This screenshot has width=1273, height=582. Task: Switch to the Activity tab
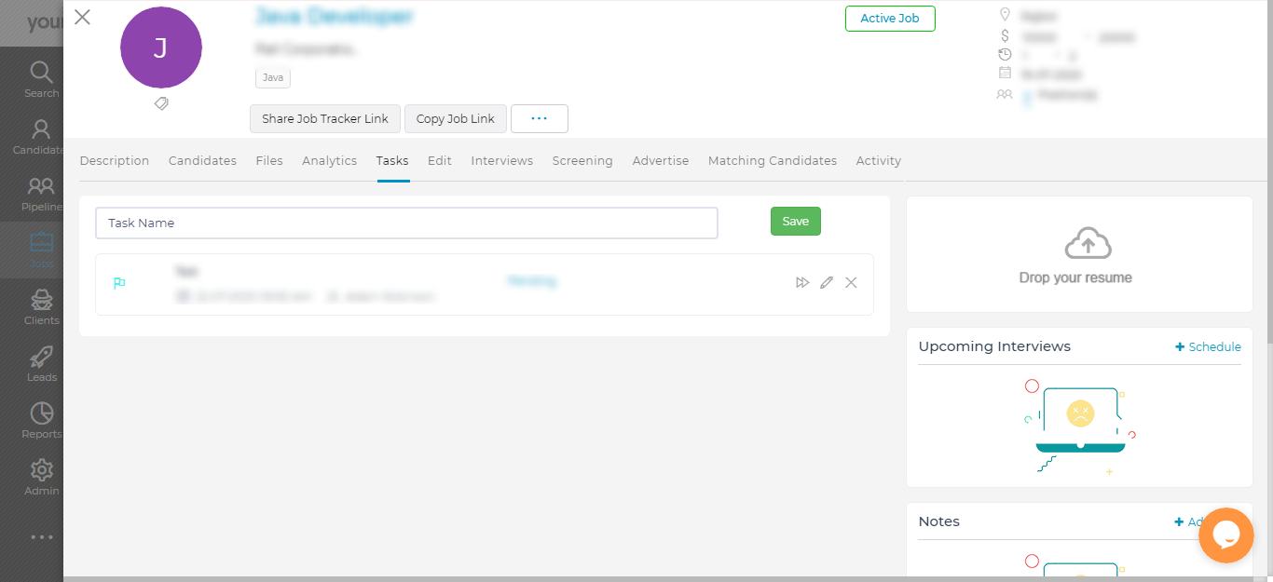coord(879,160)
